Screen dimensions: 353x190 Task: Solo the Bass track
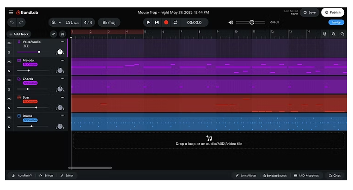pyautogui.click(x=9, y=107)
